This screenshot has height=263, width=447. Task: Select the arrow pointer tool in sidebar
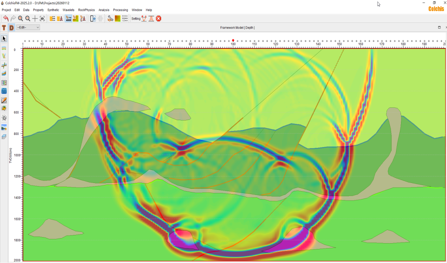tap(4, 38)
